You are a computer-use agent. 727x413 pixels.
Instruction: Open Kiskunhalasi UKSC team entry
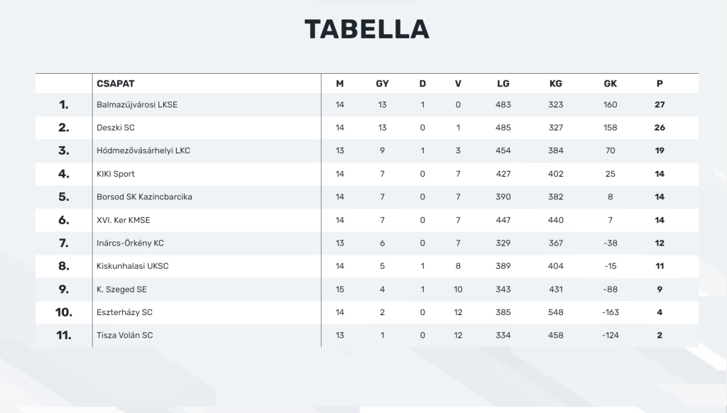click(133, 266)
